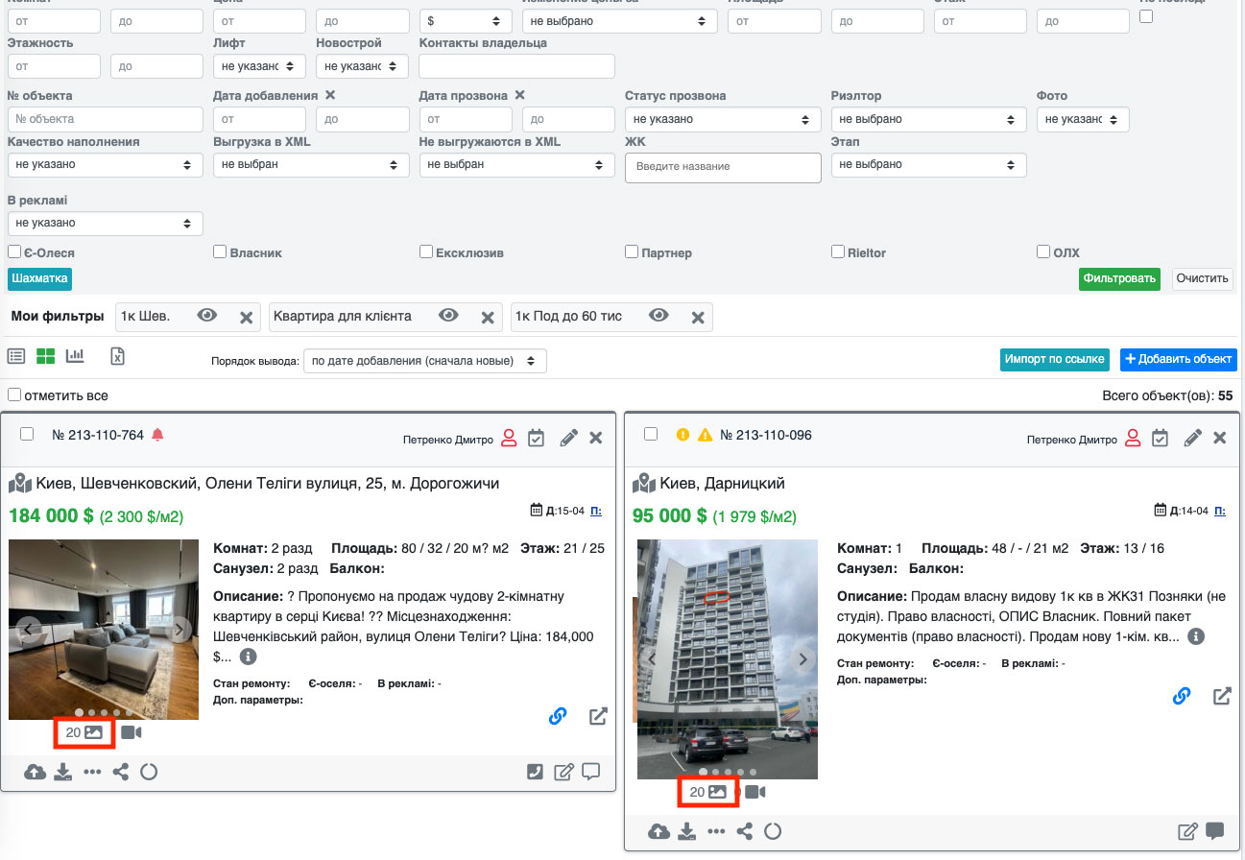Expand the 'Статус прозвона' dropdown
This screenshot has height=860, width=1245.
722,119
